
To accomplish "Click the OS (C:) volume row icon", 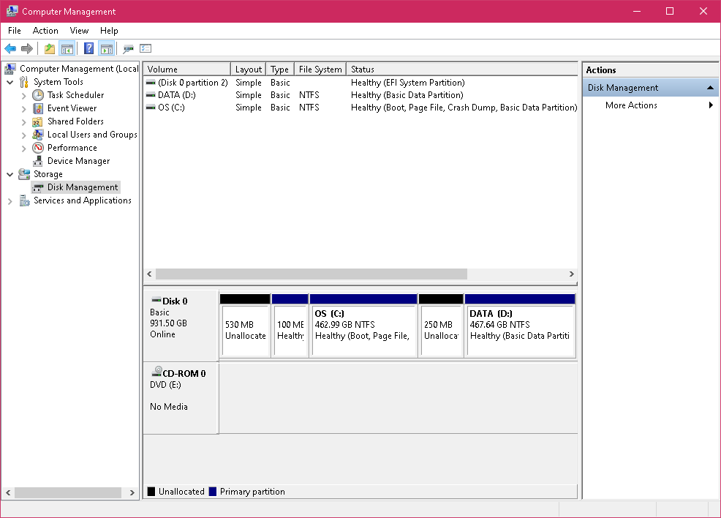I will 151,108.
